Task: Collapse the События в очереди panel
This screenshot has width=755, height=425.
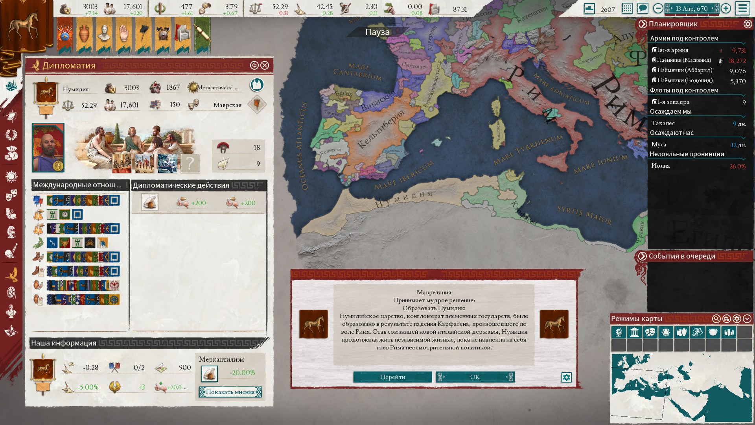Action: tap(643, 256)
